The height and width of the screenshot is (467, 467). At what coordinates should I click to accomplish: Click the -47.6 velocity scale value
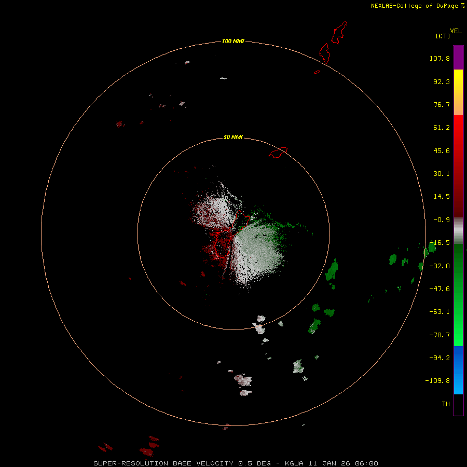pyautogui.click(x=439, y=289)
